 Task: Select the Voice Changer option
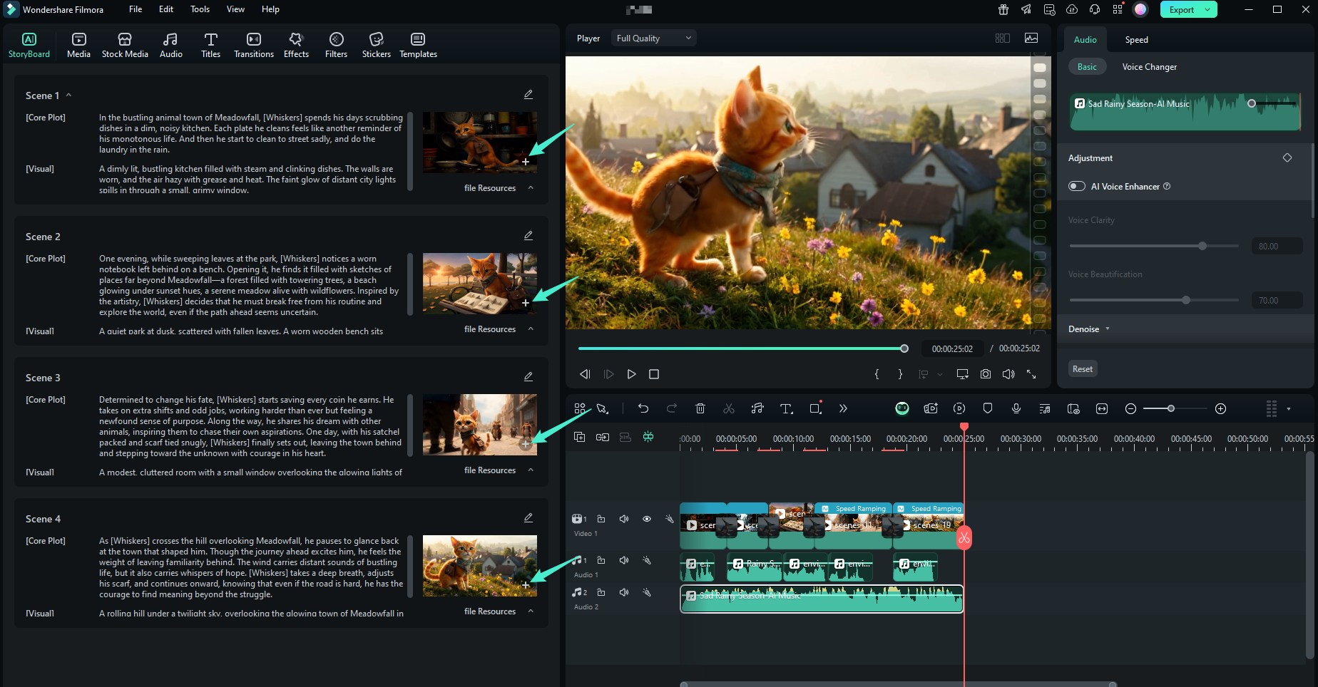[x=1149, y=67]
